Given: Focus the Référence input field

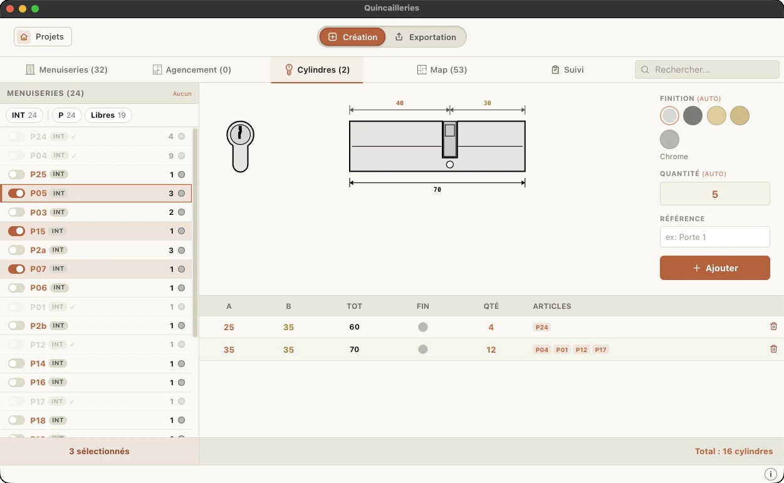Looking at the screenshot, I should pyautogui.click(x=715, y=237).
